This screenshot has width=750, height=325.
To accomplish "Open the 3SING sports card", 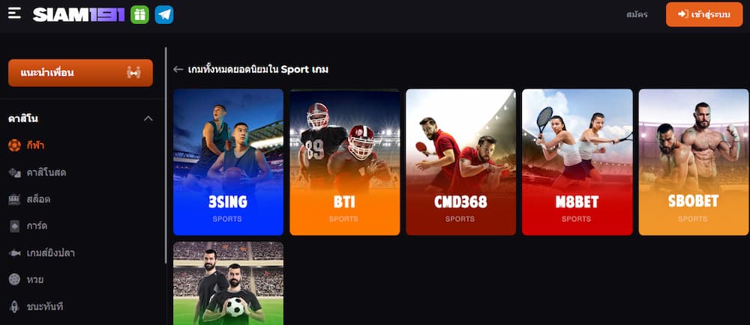I will pos(228,162).
